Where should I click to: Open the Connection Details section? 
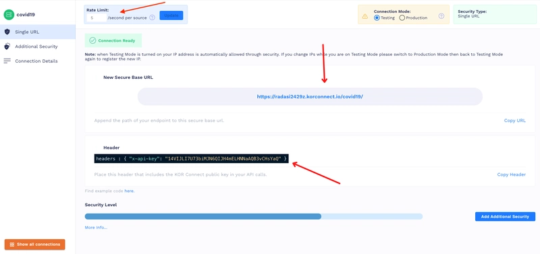pos(38,61)
